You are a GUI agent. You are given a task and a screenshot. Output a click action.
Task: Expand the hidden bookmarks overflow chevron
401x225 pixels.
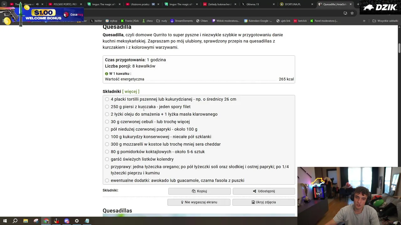364,21
